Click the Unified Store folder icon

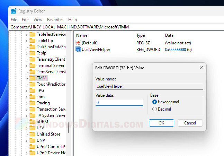coord(32,134)
